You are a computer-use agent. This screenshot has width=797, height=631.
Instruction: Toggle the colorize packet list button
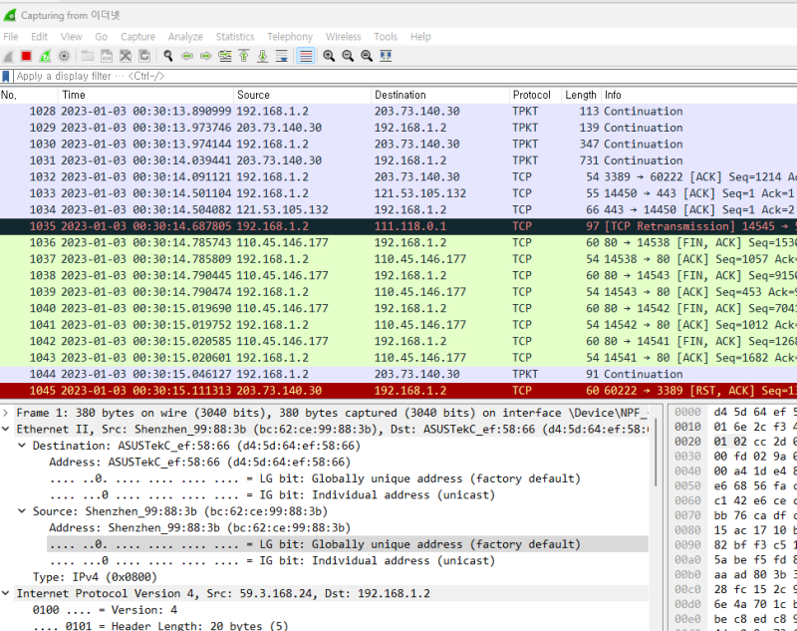click(306, 56)
